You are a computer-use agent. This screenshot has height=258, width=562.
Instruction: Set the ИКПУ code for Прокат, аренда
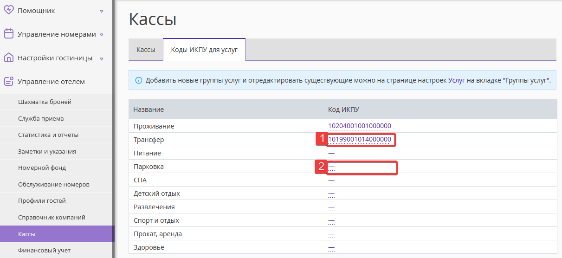pos(331,234)
